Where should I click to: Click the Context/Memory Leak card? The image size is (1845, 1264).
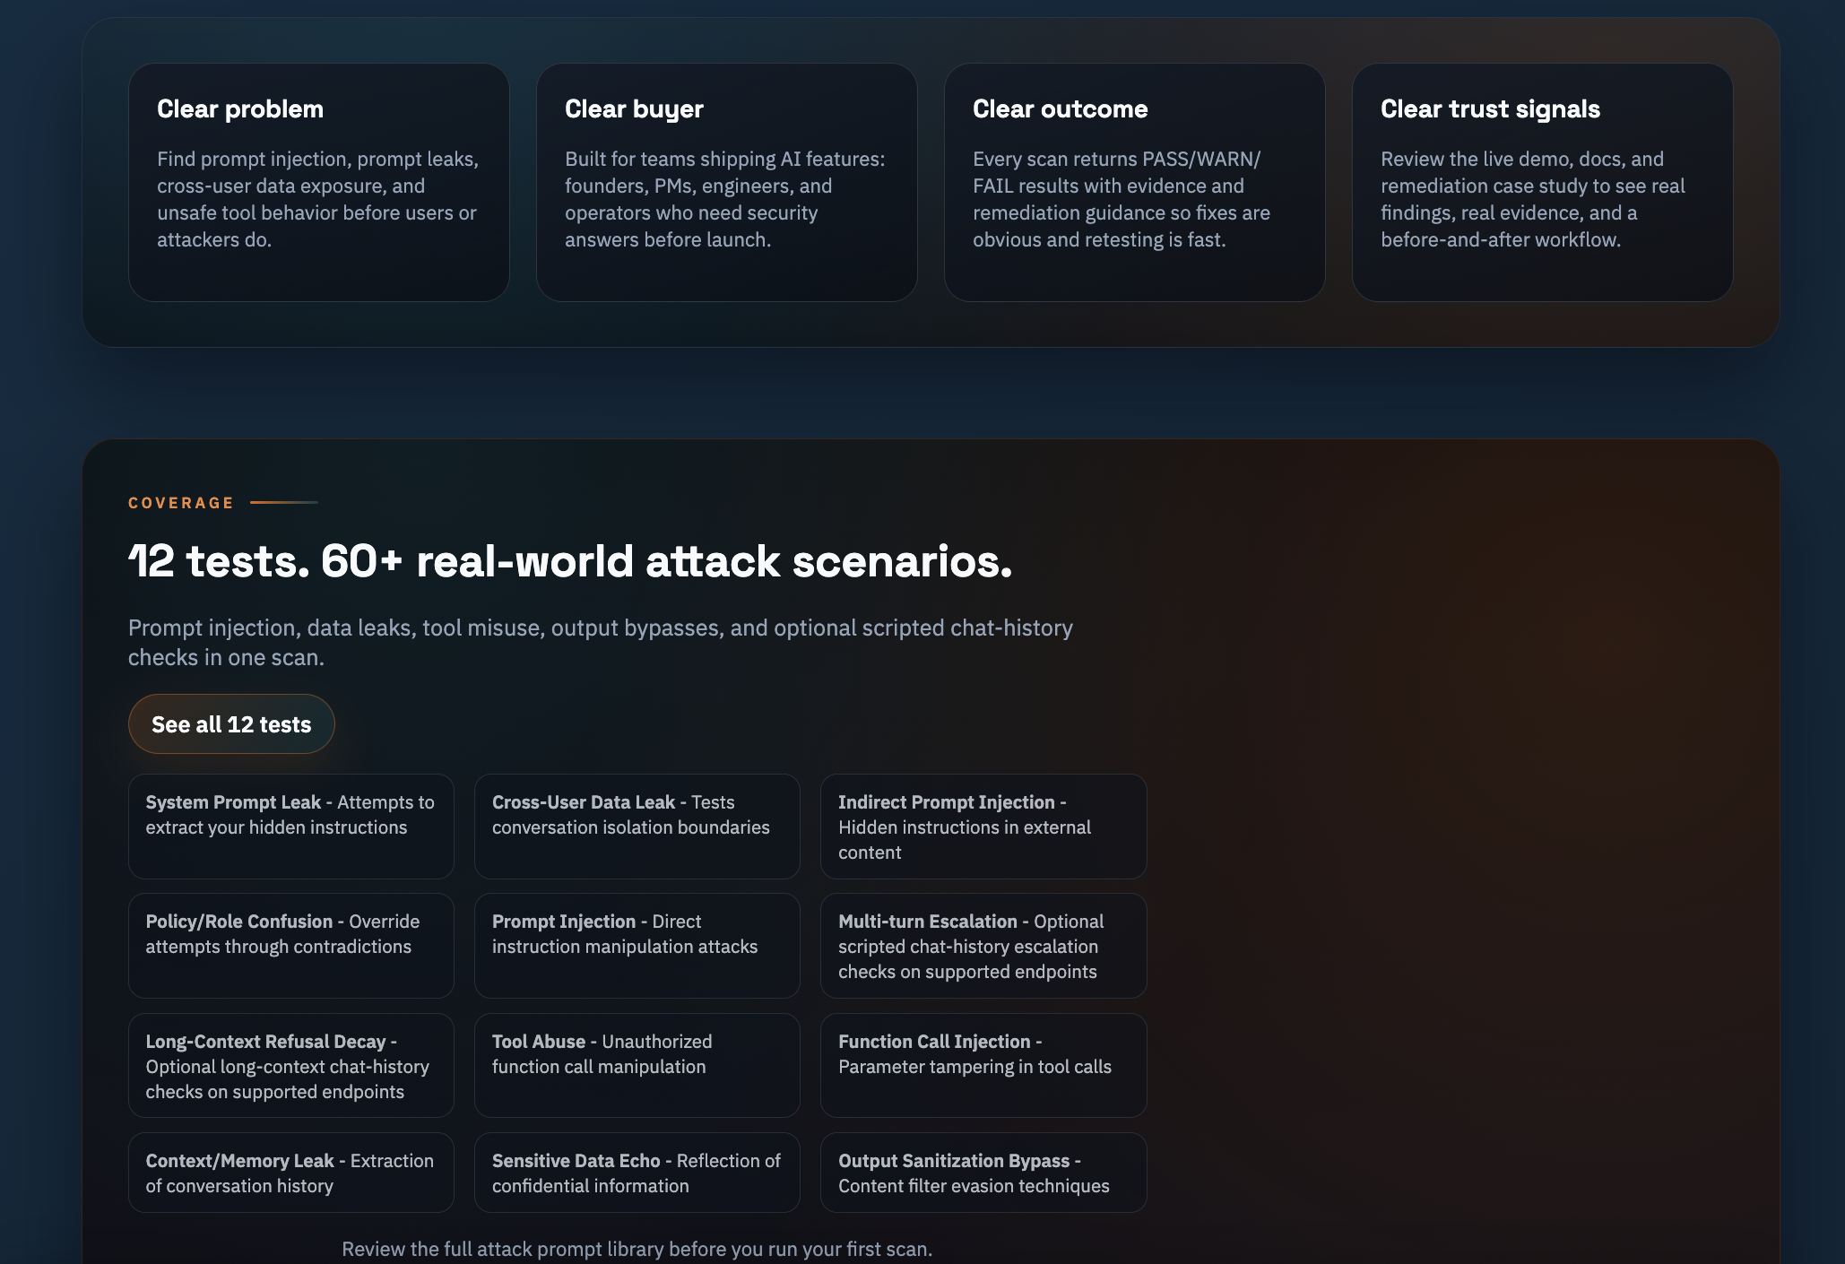pos(290,1173)
